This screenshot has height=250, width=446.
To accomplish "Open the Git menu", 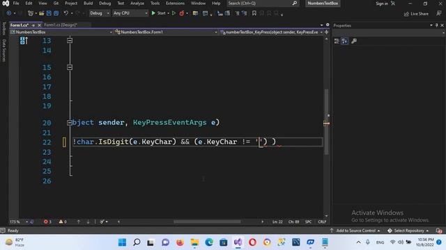I will point(56,3).
